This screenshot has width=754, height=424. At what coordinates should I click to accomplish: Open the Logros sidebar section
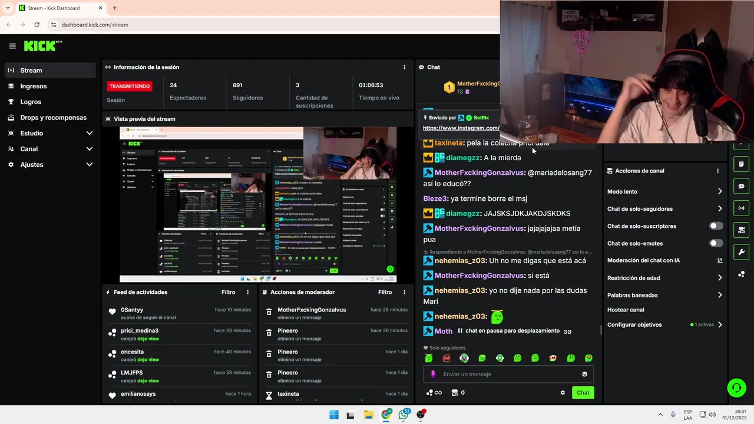point(49,102)
